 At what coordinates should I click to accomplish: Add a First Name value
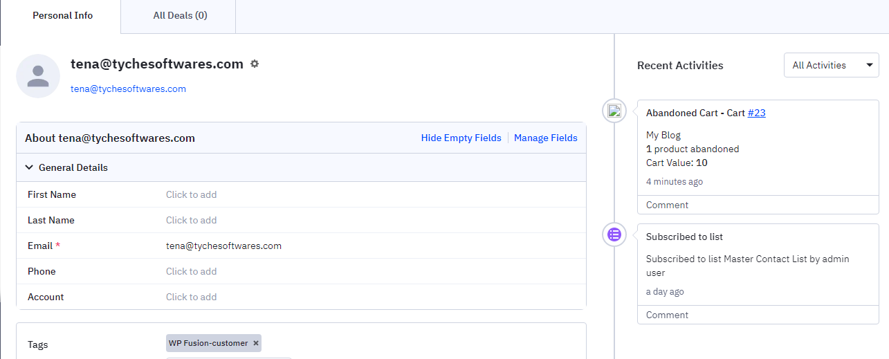click(191, 194)
